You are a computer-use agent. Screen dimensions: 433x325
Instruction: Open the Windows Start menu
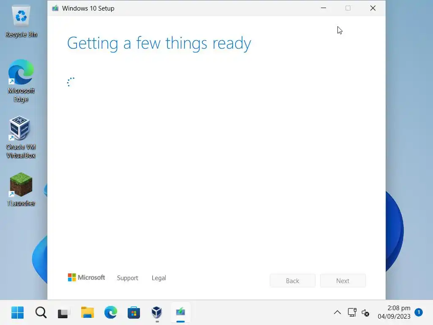tap(18, 313)
